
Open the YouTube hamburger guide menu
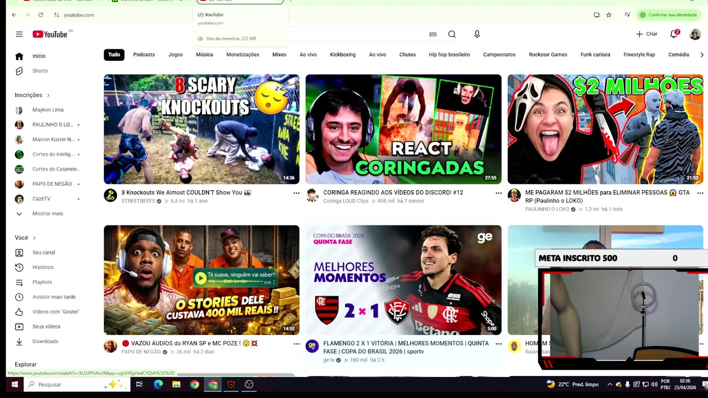tap(19, 34)
